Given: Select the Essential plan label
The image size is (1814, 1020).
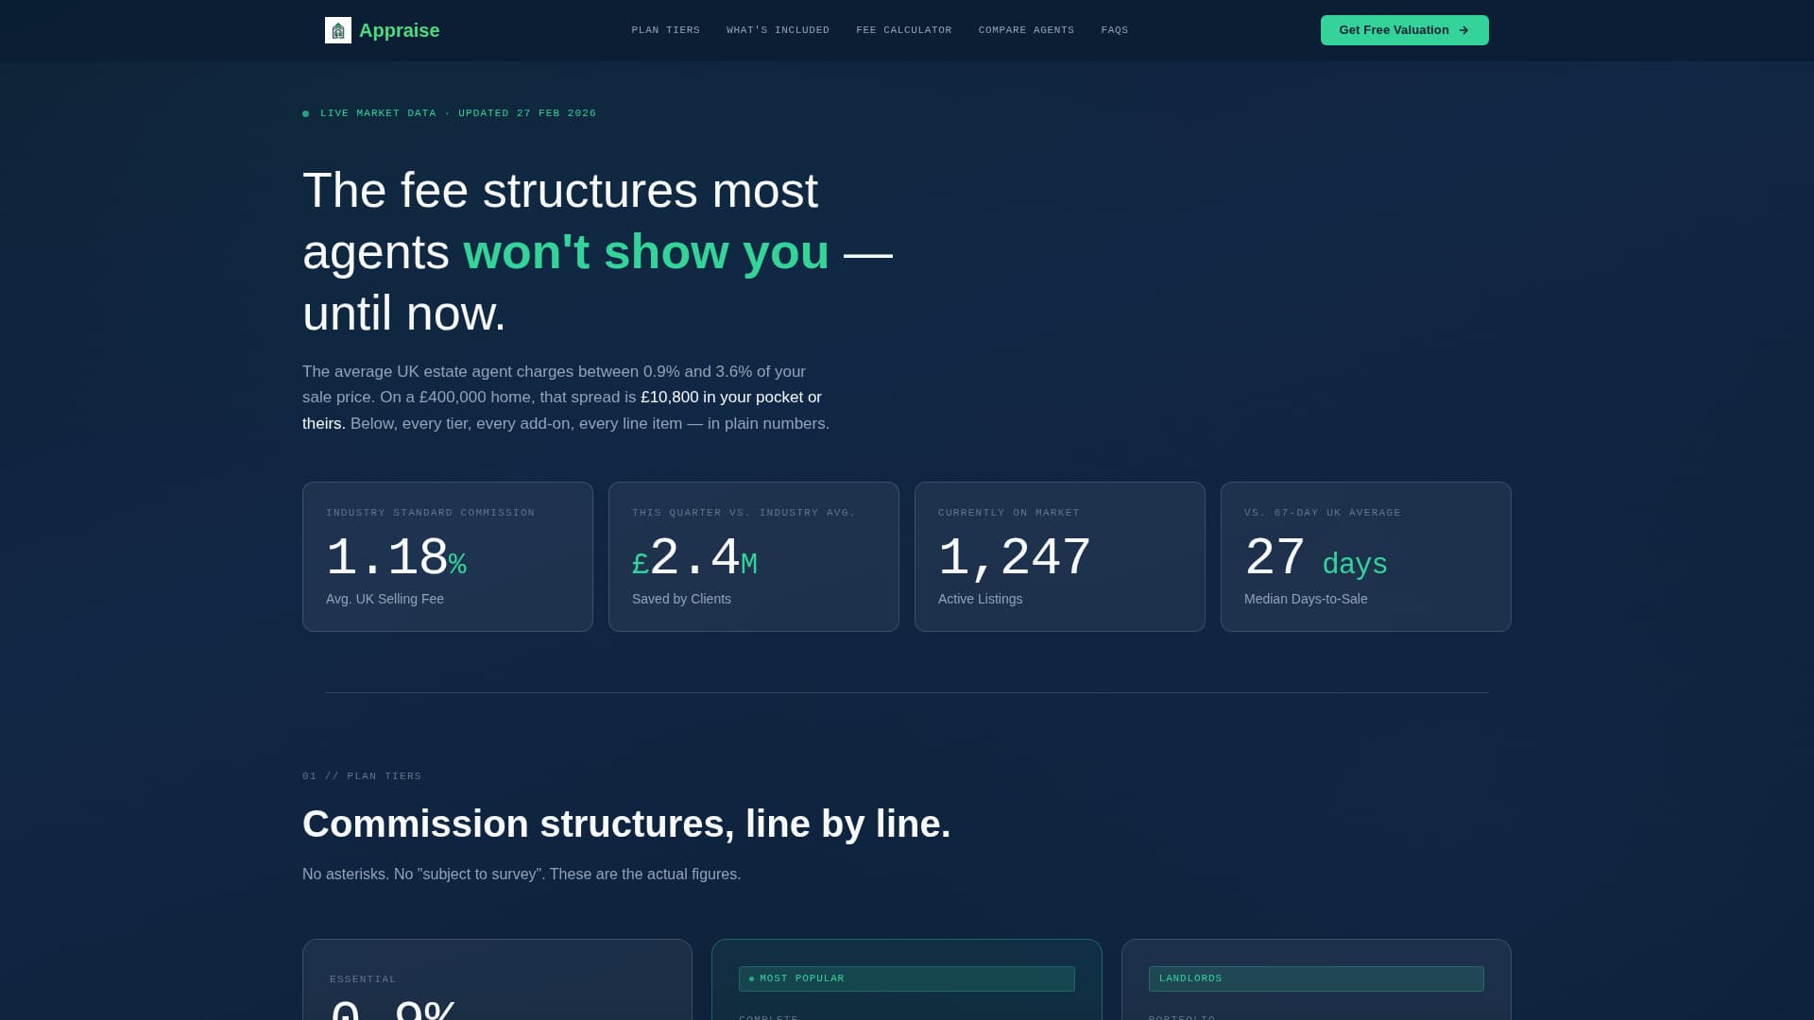Looking at the screenshot, I should [x=363, y=979].
